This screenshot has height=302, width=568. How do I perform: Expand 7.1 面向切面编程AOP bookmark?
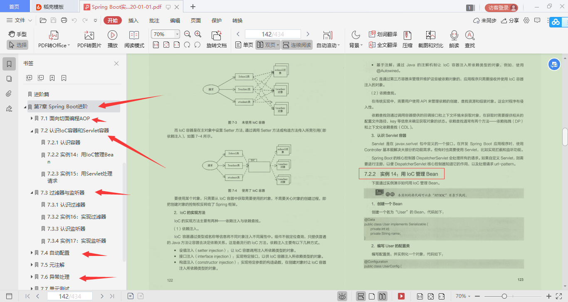32,118
